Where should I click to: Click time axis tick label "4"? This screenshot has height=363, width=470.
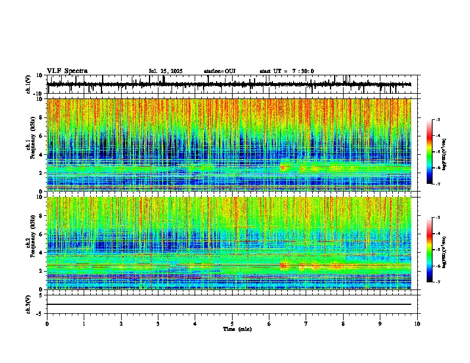point(195,324)
